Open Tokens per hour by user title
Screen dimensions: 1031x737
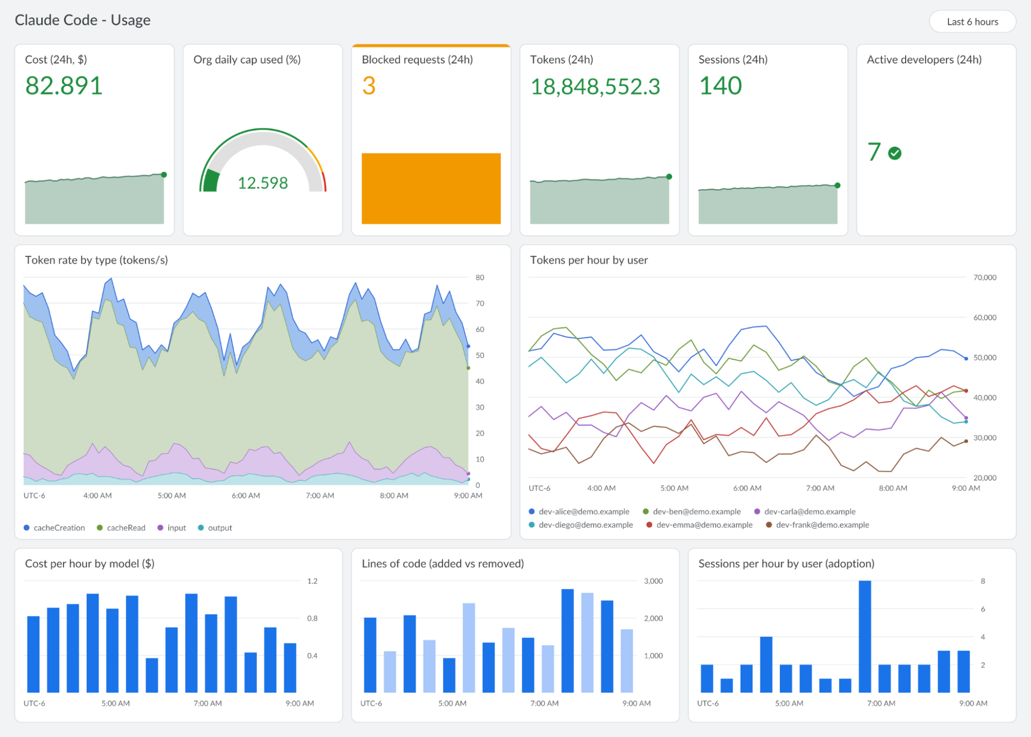[589, 260]
